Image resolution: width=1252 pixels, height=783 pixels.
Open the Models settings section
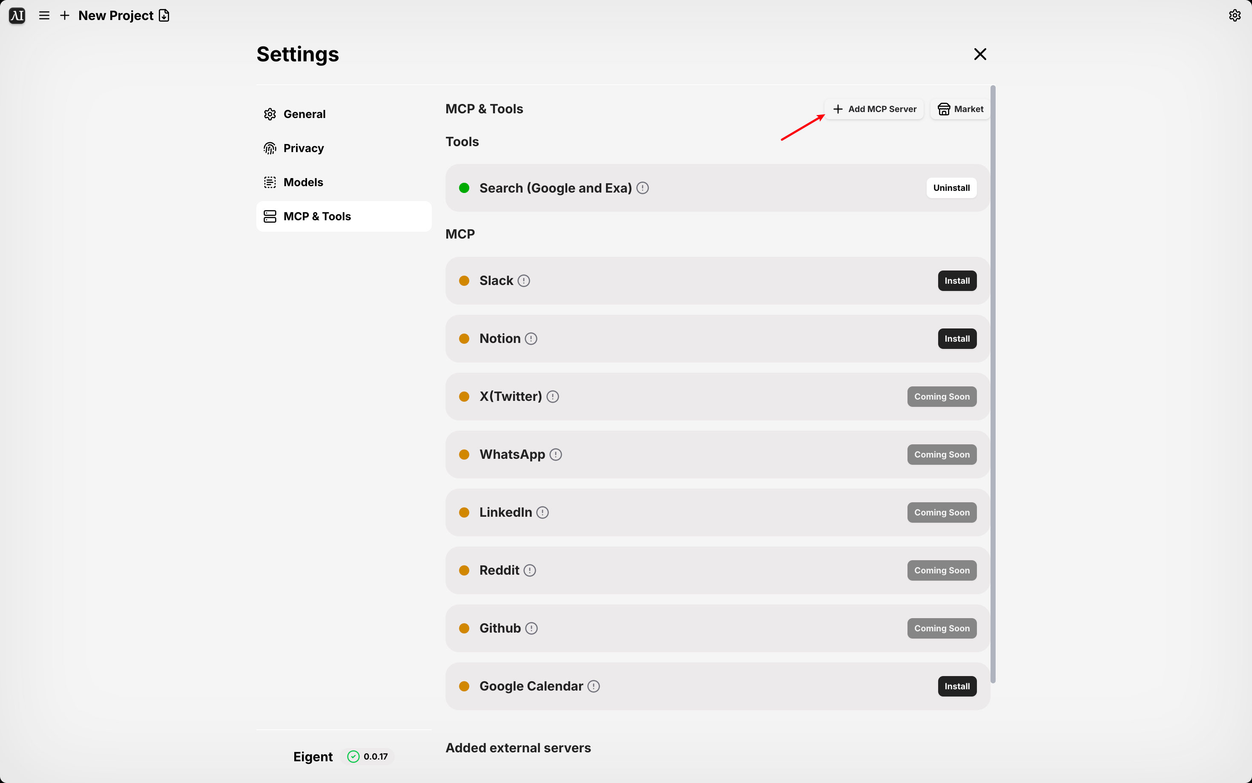click(344, 182)
